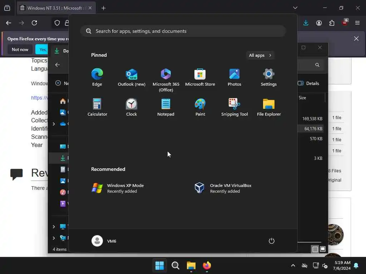The height and width of the screenshot is (274, 366).
Task: Click the File Explorer back arrow
Action: [x=58, y=65]
